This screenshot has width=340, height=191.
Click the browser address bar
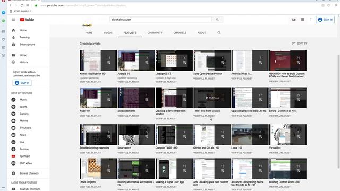pos(174,5)
